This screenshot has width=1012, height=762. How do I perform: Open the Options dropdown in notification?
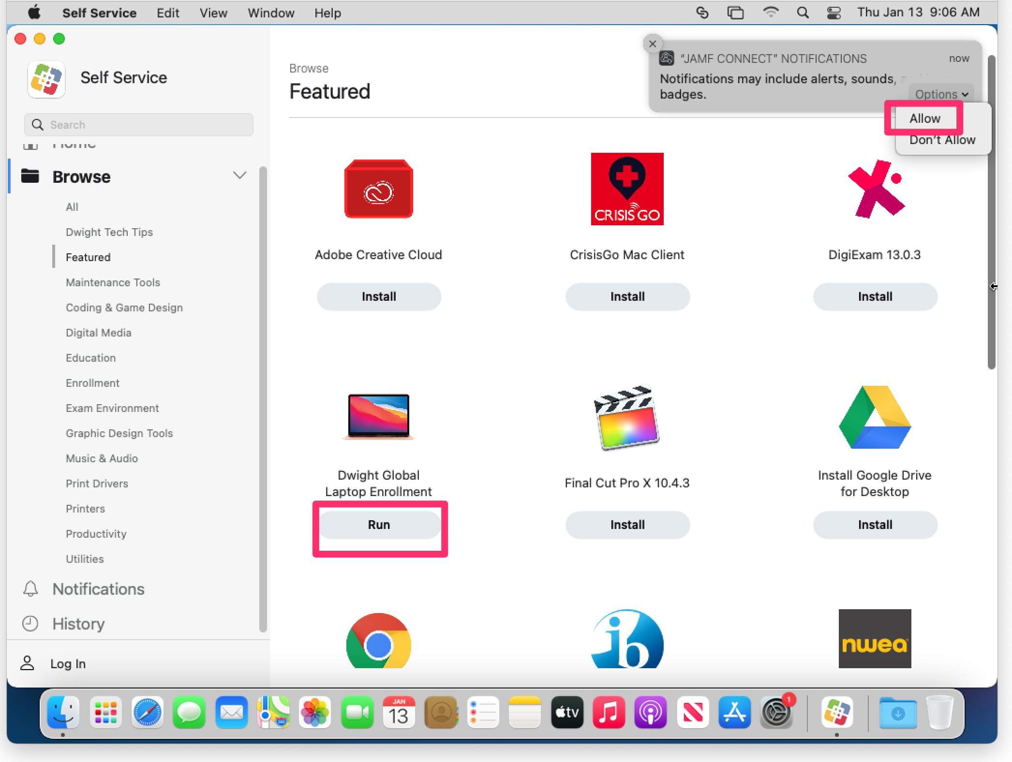click(941, 94)
